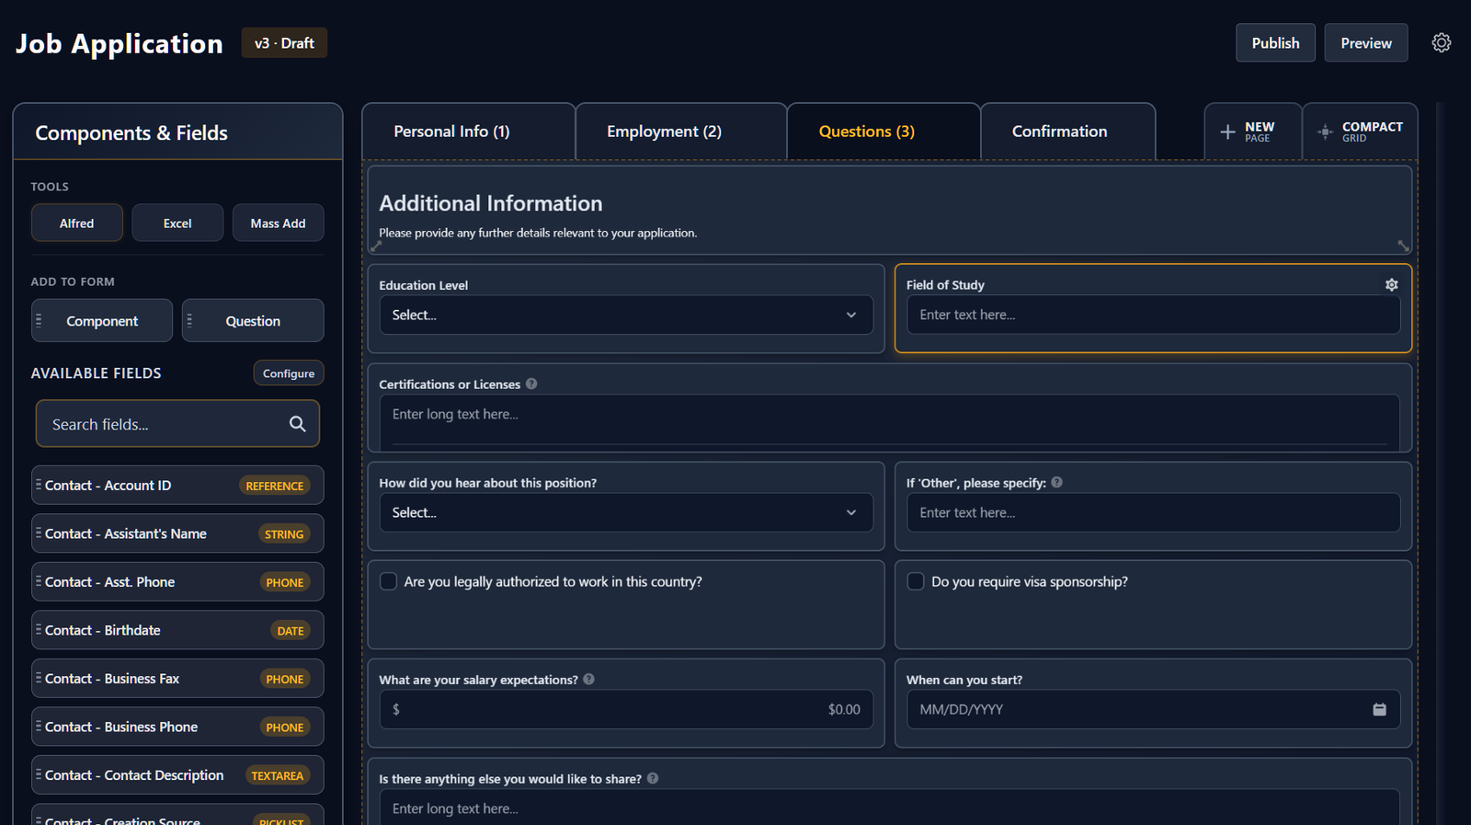This screenshot has height=825, width=1471.
Task: Click help icon beside Certifications or Licenses
Action: tap(531, 384)
